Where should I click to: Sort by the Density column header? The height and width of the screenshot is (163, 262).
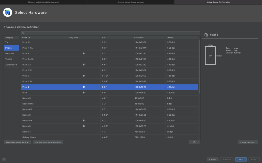point(182,38)
